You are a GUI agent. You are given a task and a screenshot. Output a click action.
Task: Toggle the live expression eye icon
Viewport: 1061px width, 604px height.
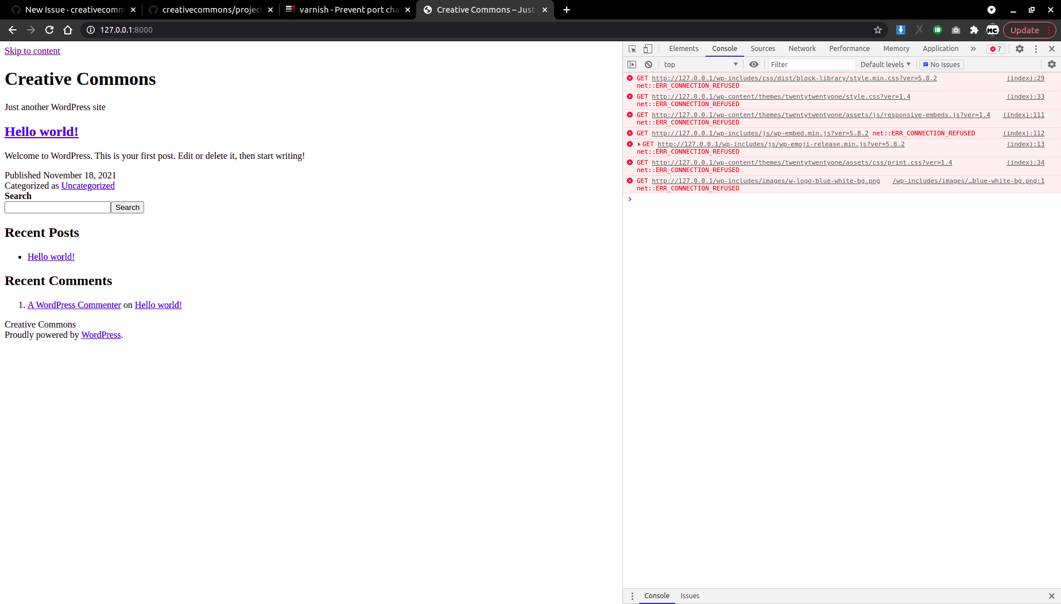(754, 65)
